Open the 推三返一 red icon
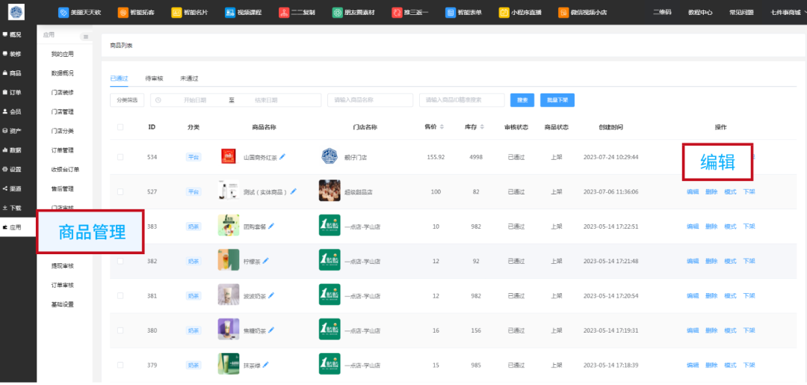Viewport: 807px width, 385px height. pyautogui.click(x=397, y=13)
